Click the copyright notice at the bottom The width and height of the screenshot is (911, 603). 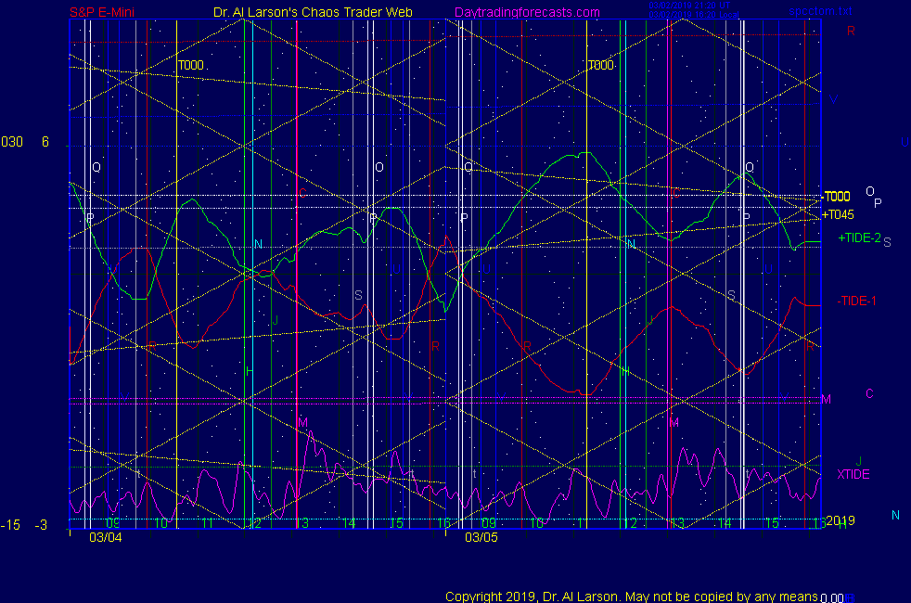pyautogui.click(x=632, y=596)
